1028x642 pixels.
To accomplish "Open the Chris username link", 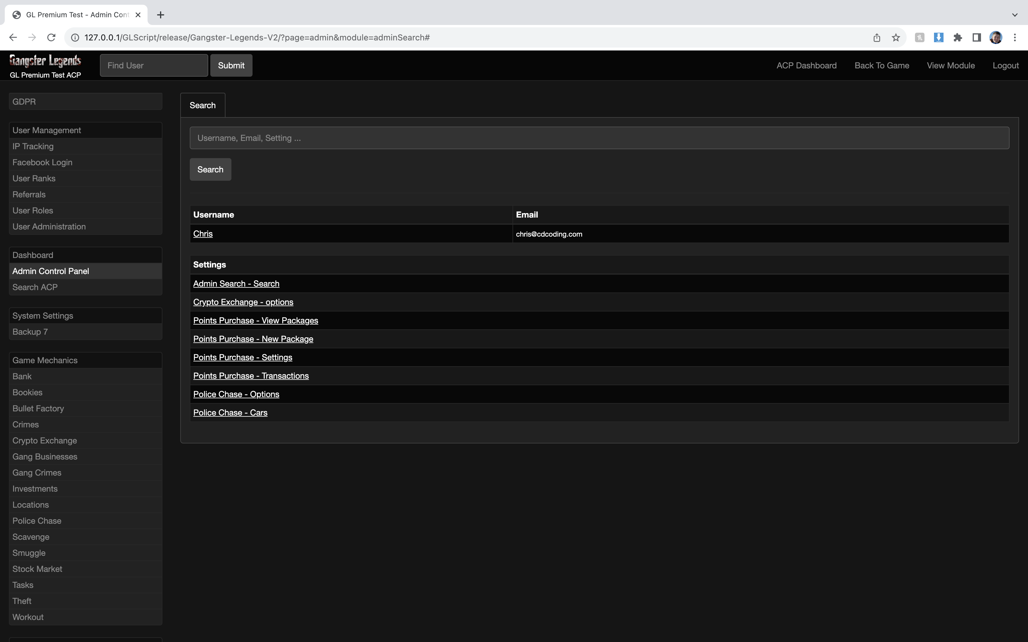I will (203, 234).
